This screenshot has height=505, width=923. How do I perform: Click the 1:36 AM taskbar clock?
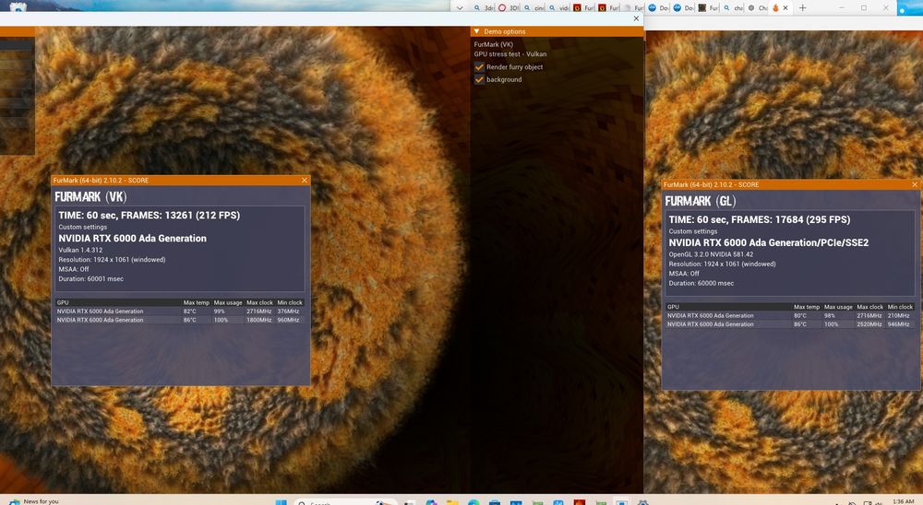[903, 501]
